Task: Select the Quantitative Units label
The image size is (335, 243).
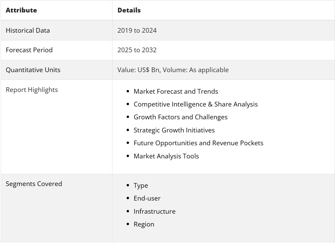Action: tap(33, 70)
